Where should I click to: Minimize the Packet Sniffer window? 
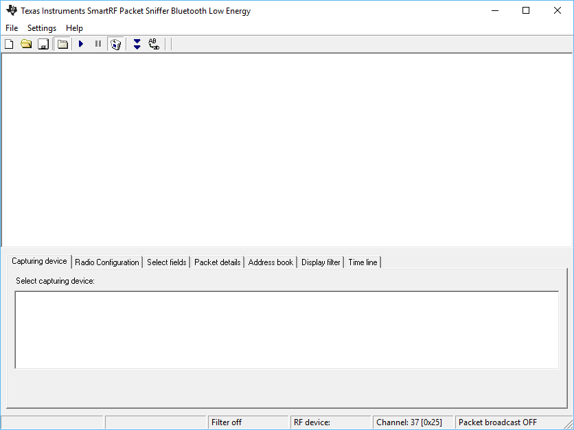495,10
